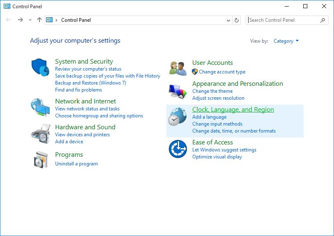
Task: Open the Hardware and Sound printer icon
Action: tap(41, 134)
